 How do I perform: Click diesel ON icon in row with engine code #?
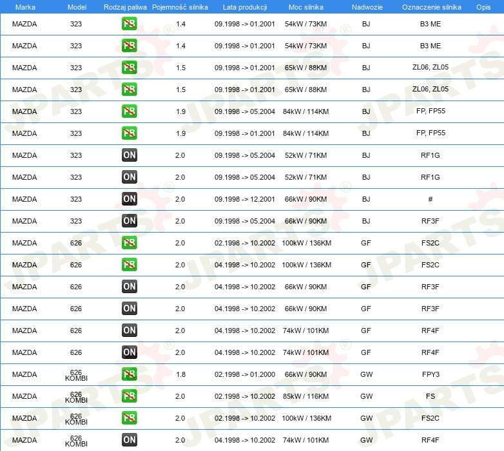[129, 199]
